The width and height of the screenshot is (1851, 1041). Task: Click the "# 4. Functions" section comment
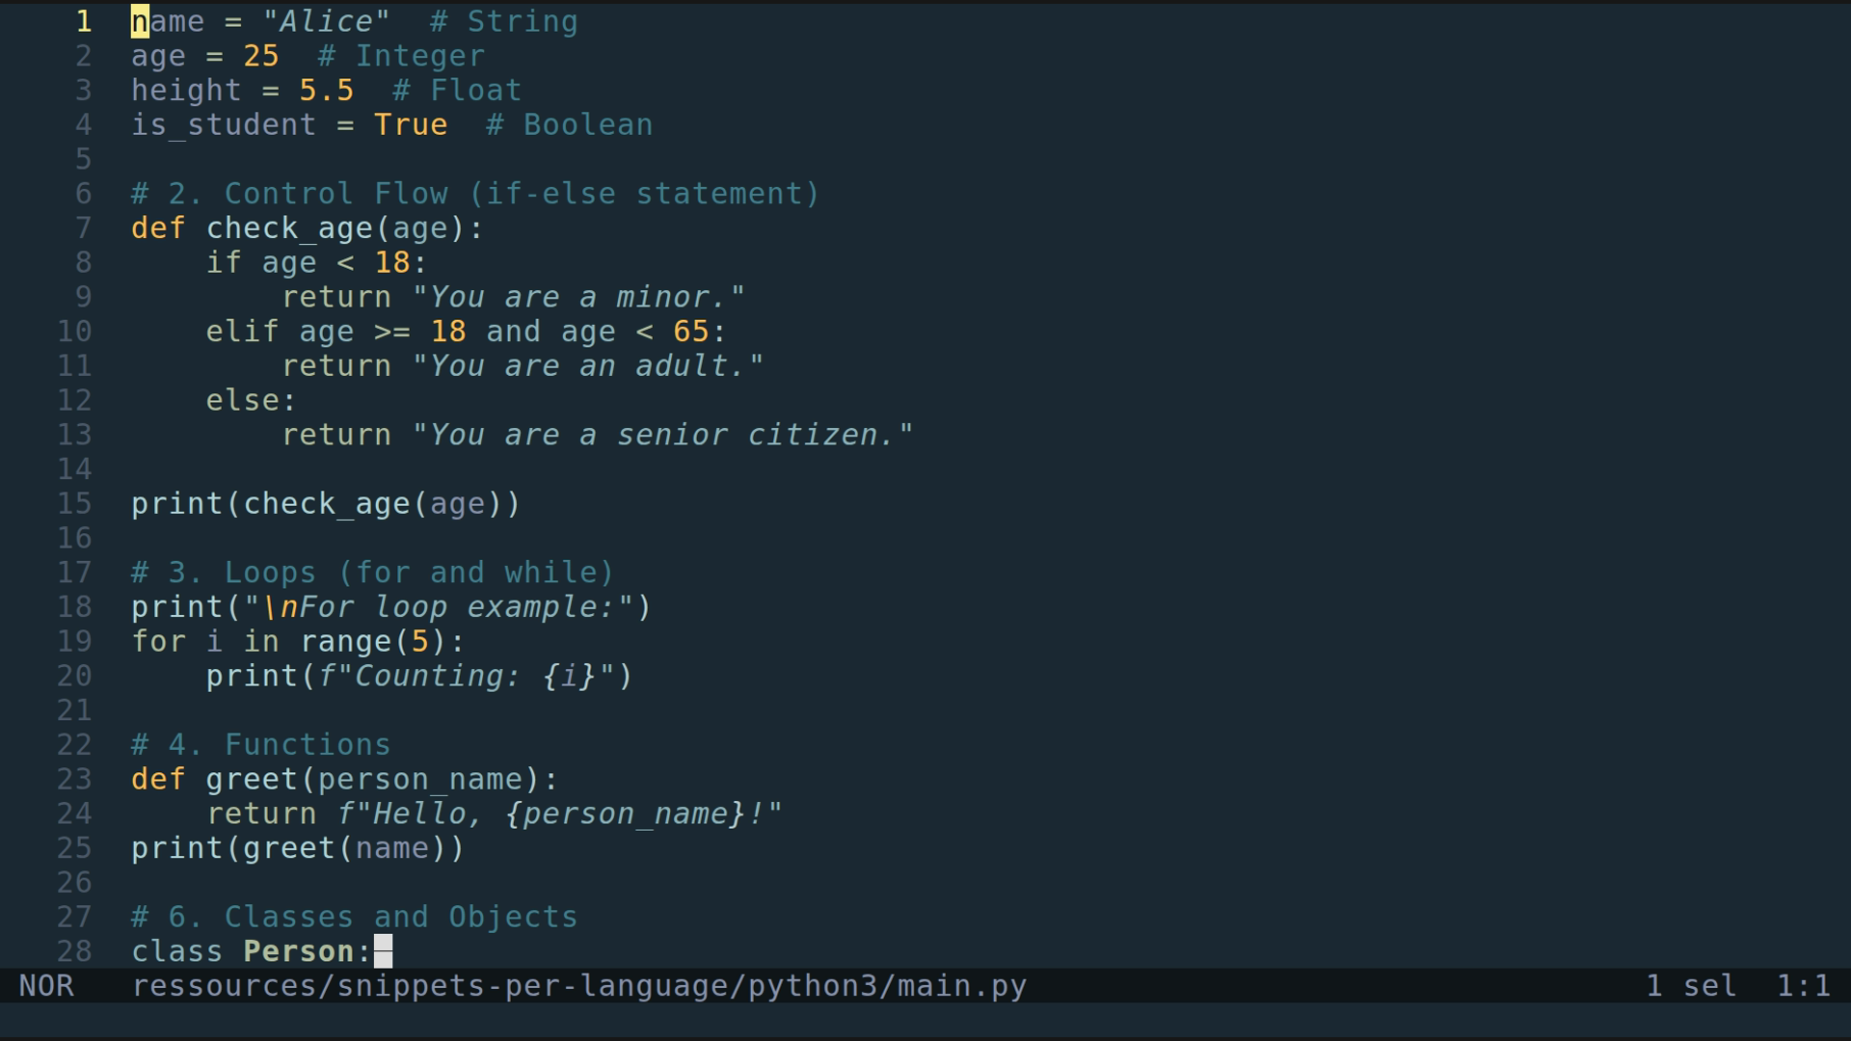tap(260, 743)
